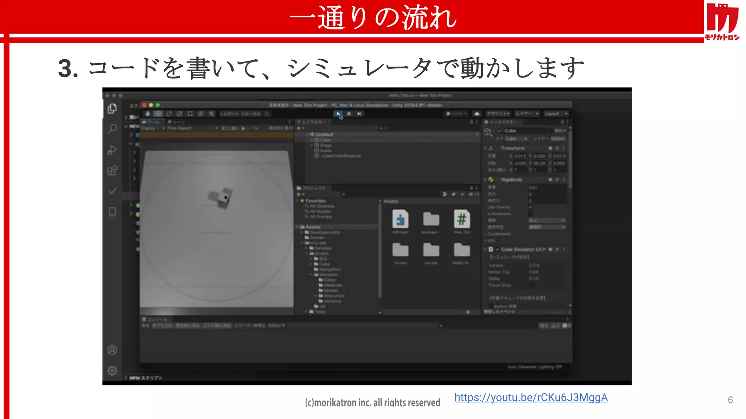Viewport: 746px width, 419px height.
Task: Collapse the Assets tree root
Action: [298, 227]
